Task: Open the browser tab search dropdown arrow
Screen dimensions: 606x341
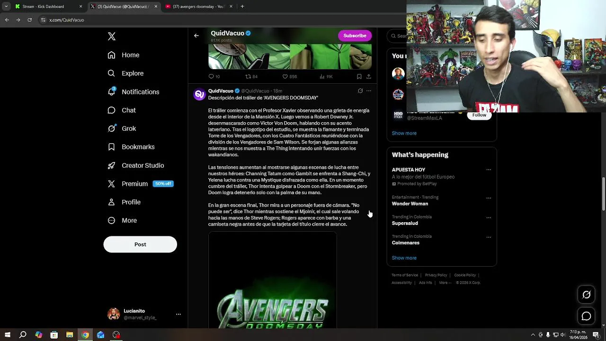Action: pyautogui.click(x=6, y=7)
